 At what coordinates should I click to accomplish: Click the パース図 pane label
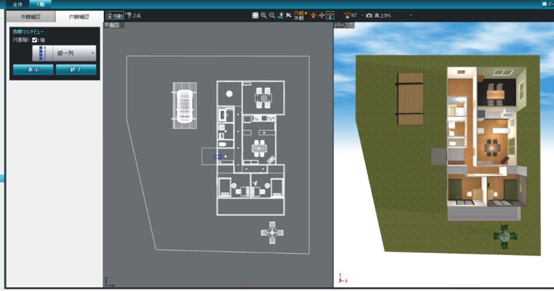coord(344,25)
